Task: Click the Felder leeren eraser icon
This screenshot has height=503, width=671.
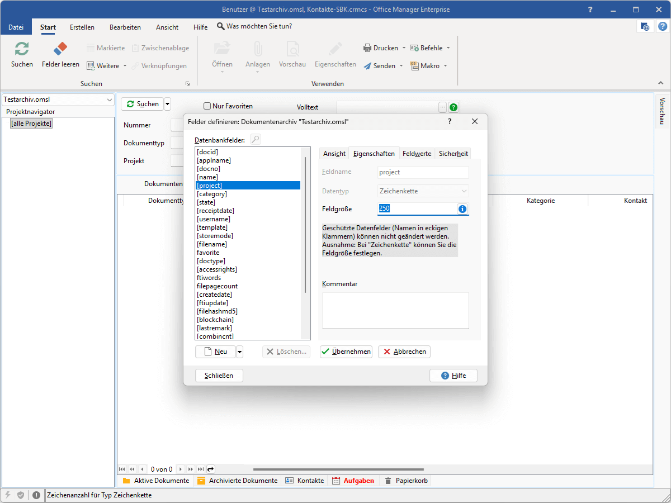Action: click(60, 49)
